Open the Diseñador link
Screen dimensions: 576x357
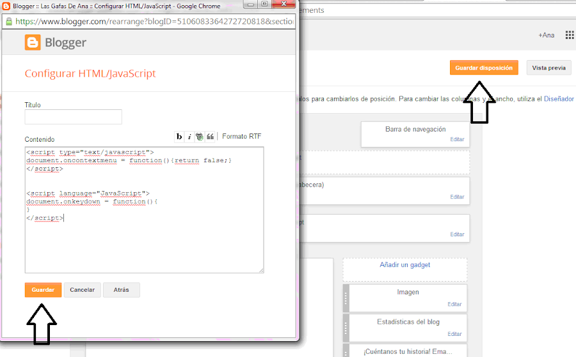[x=559, y=99]
